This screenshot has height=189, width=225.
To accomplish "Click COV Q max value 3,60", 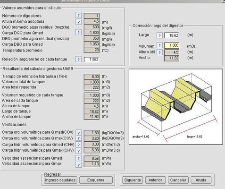I will click(x=92, y=138).
